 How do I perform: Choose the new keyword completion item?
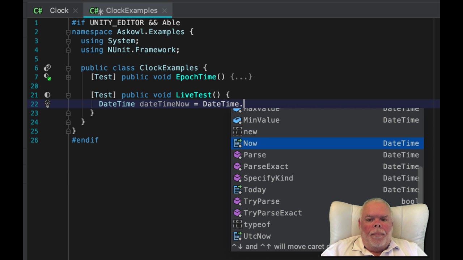pyautogui.click(x=327, y=131)
